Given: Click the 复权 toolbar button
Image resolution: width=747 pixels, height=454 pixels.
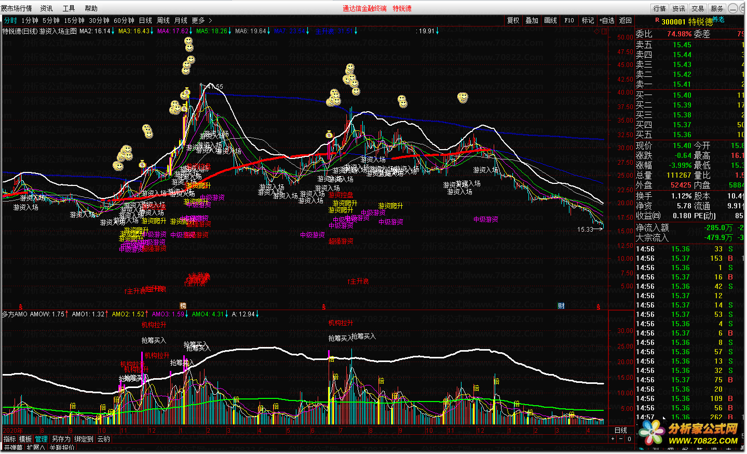Looking at the screenshot, I should tap(513, 20).
